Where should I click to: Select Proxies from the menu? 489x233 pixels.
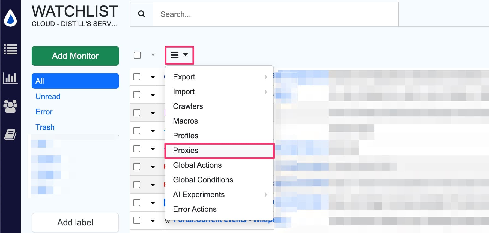tap(186, 150)
